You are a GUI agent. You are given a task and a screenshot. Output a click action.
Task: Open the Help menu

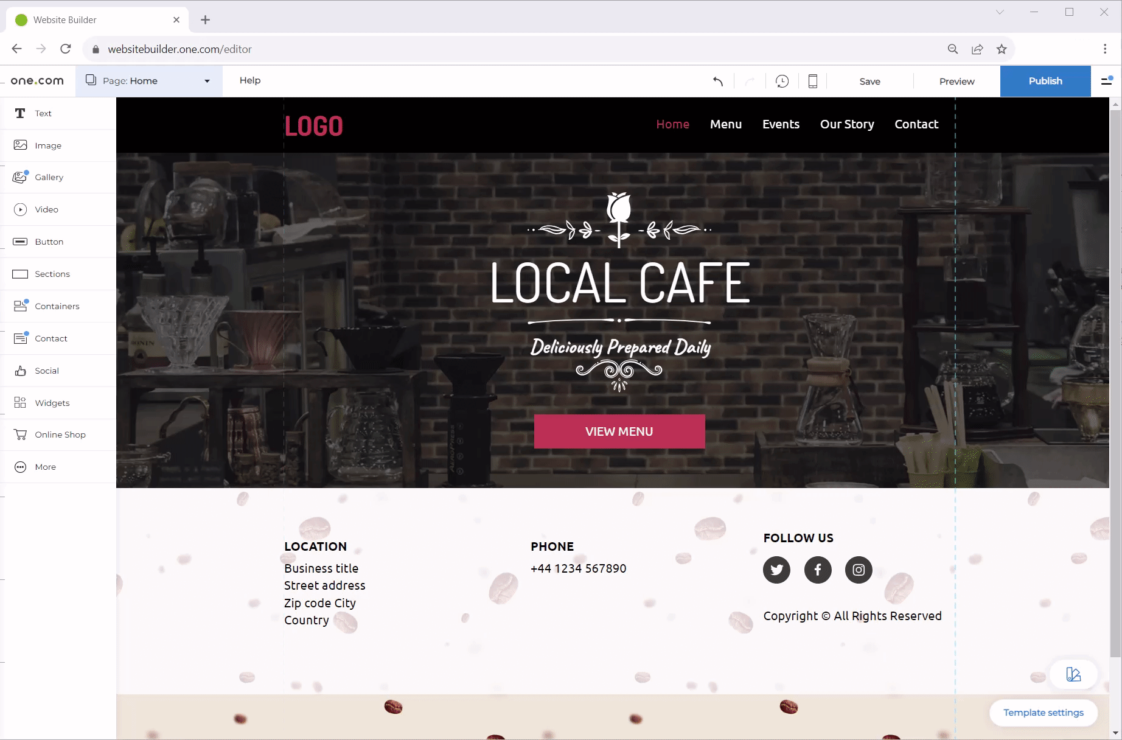[249, 80]
